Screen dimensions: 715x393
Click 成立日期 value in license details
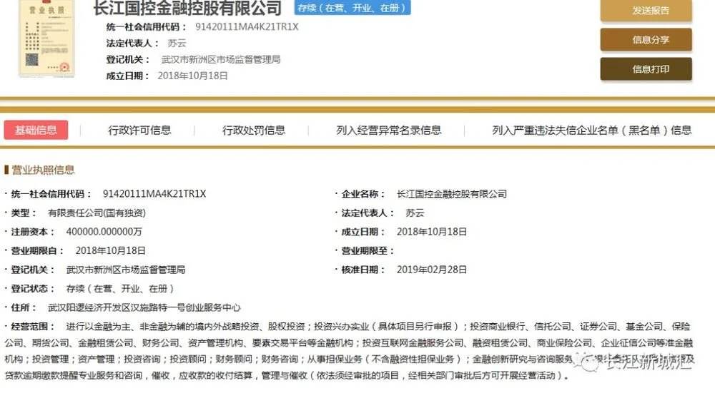point(432,232)
